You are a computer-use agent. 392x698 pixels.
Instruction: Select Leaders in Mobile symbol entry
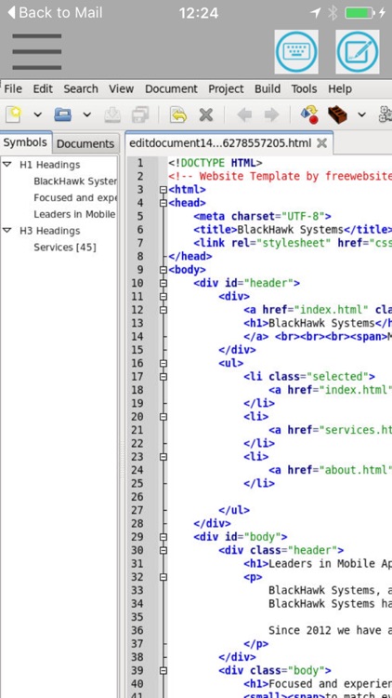[74, 214]
